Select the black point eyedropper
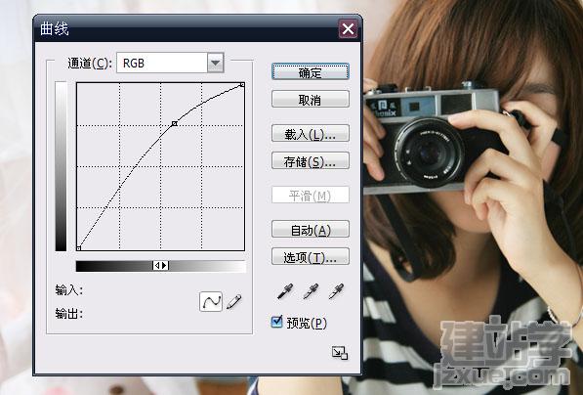This screenshot has height=395, width=583. (285, 291)
